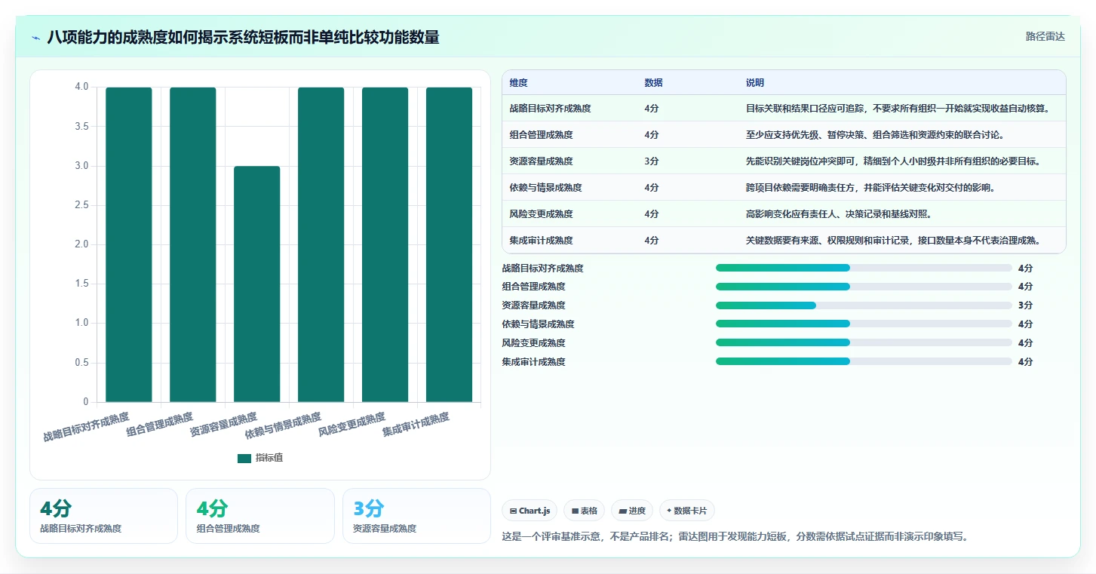Click the 进度 tag chip
1096x574 pixels.
pyautogui.click(x=632, y=511)
